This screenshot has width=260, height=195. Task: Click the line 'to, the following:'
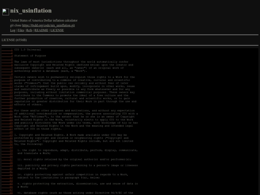pyautogui.click(x=28, y=144)
